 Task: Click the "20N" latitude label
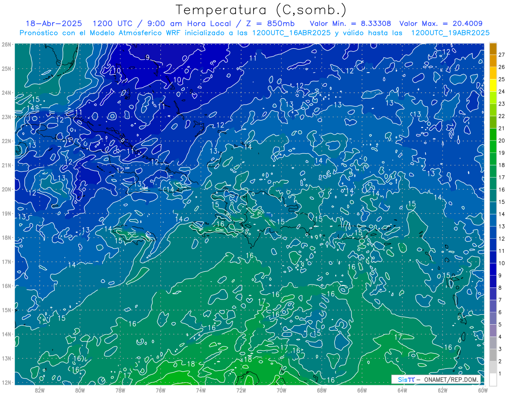pyautogui.click(x=6, y=189)
